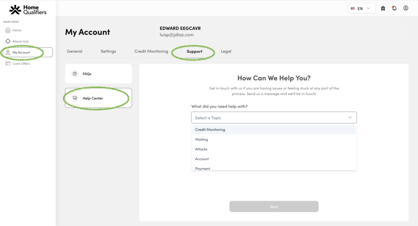Image resolution: width=418 pixels, height=226 pixels.
Task: Collapse the Select a Topic dropdown
Action: coord(350,117)
